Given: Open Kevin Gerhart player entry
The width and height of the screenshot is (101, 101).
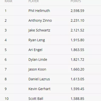Looking at the screenshot, I should point(39,89).
